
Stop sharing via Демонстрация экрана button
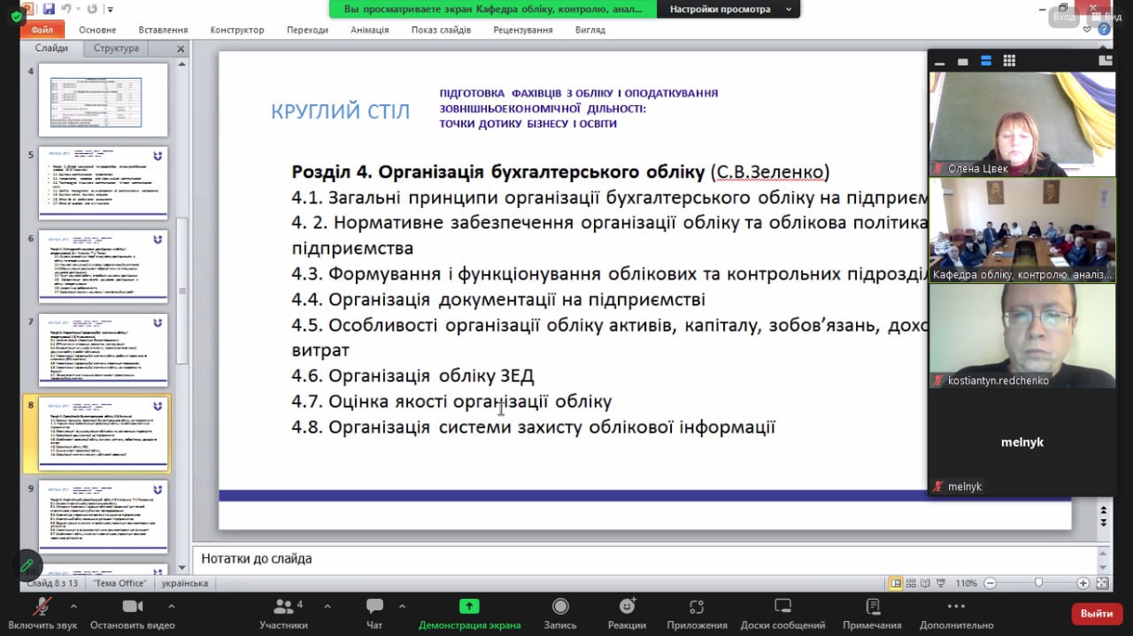click(469, 610)
